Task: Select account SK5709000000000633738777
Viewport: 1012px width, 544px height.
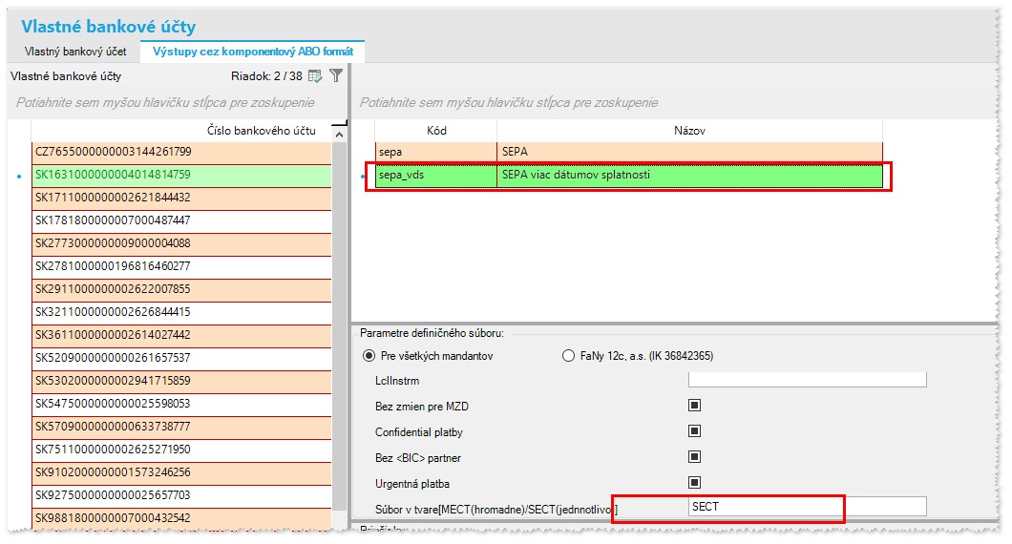Action: pyautogui.click(x=181, y=427)
